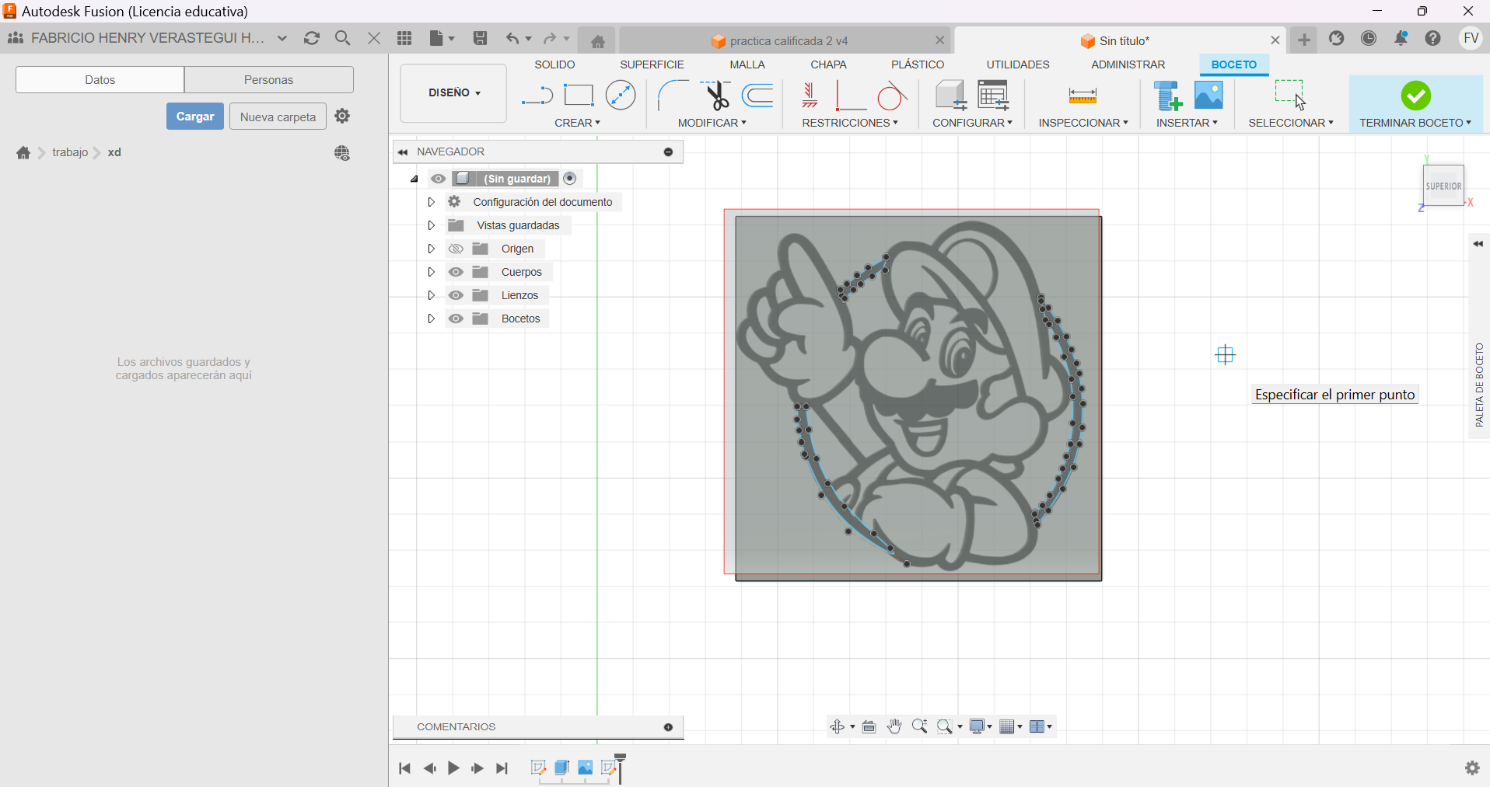Image resolution: width=1490 pixels, height=787 pixels.
Task: Apply the Tangent constraint
Action: [892, 96]
